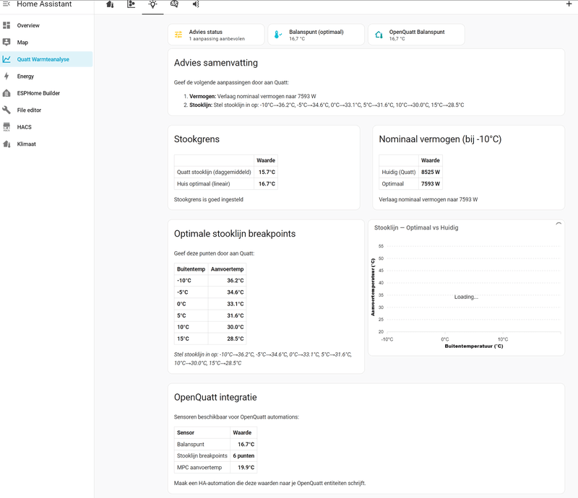This screenshot has height=498, width=578.
Task: Open Klimaat in the sidebar
Action: tap(47, 144)
